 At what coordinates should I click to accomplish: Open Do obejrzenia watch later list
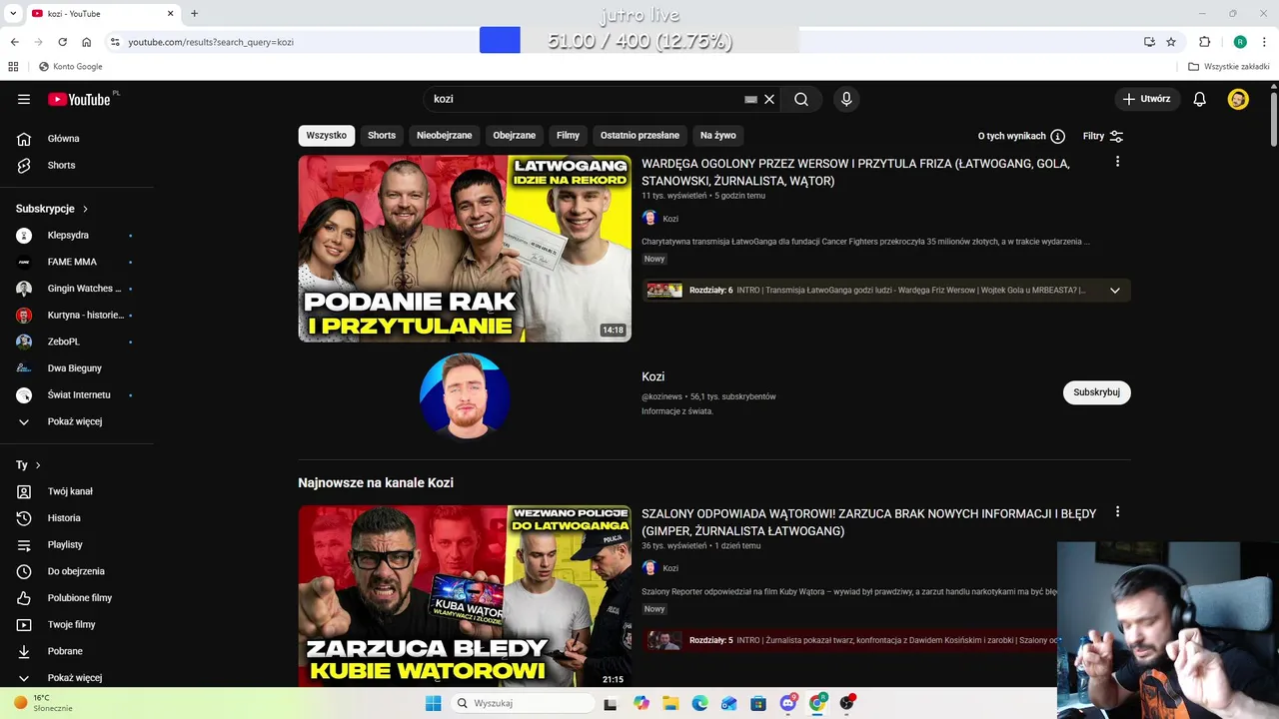coord(77,571)
